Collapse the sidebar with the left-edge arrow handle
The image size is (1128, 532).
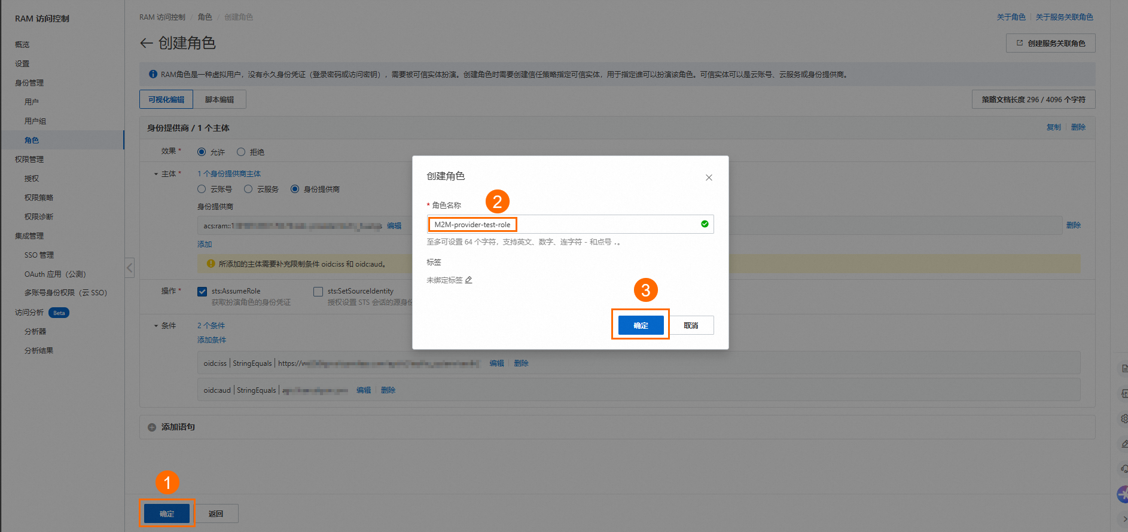[129, 267]
